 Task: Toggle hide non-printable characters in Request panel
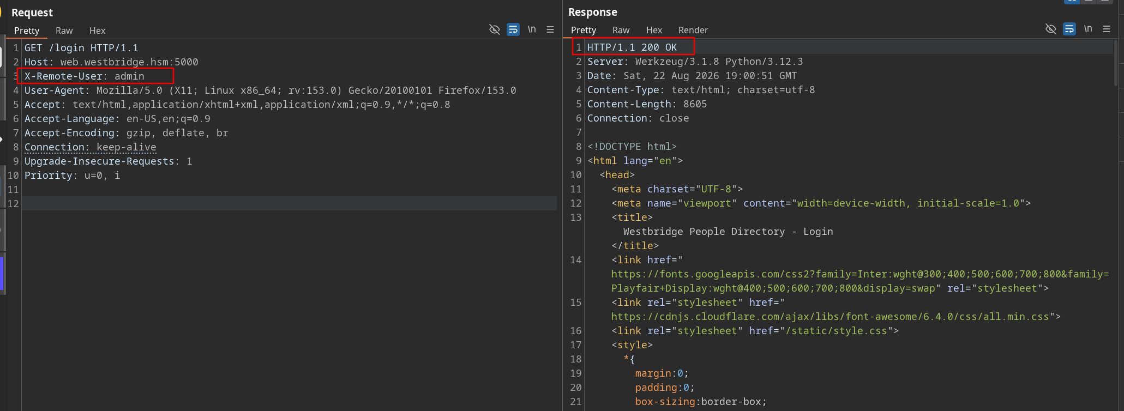point(494,29)
